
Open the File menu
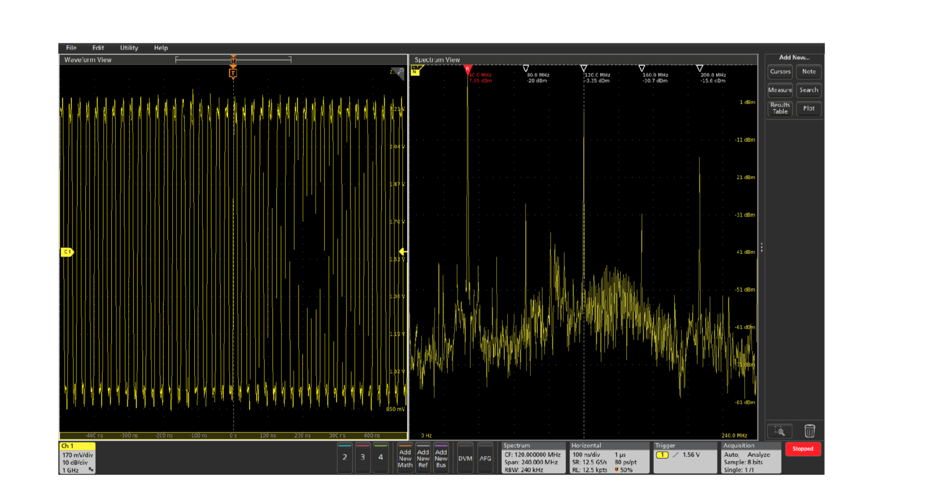[71, 48]
